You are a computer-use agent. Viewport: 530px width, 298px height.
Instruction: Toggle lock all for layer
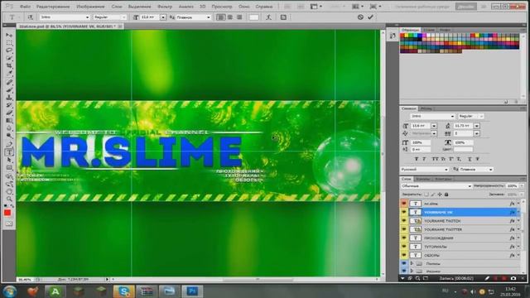446,195
